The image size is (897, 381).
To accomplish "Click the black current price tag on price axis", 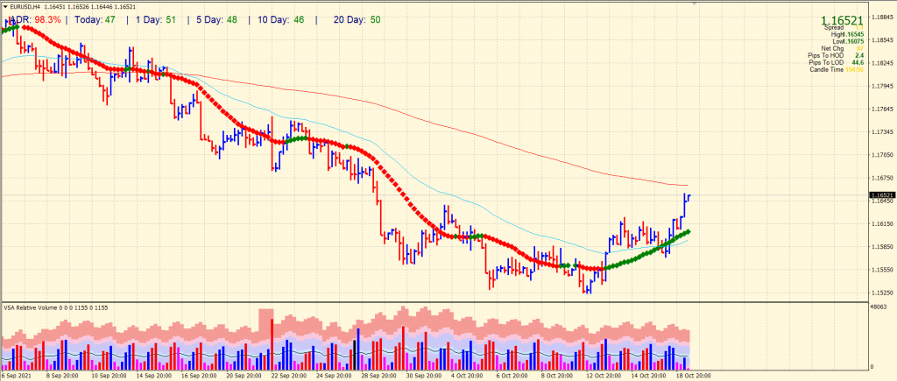I will (881, 195).
